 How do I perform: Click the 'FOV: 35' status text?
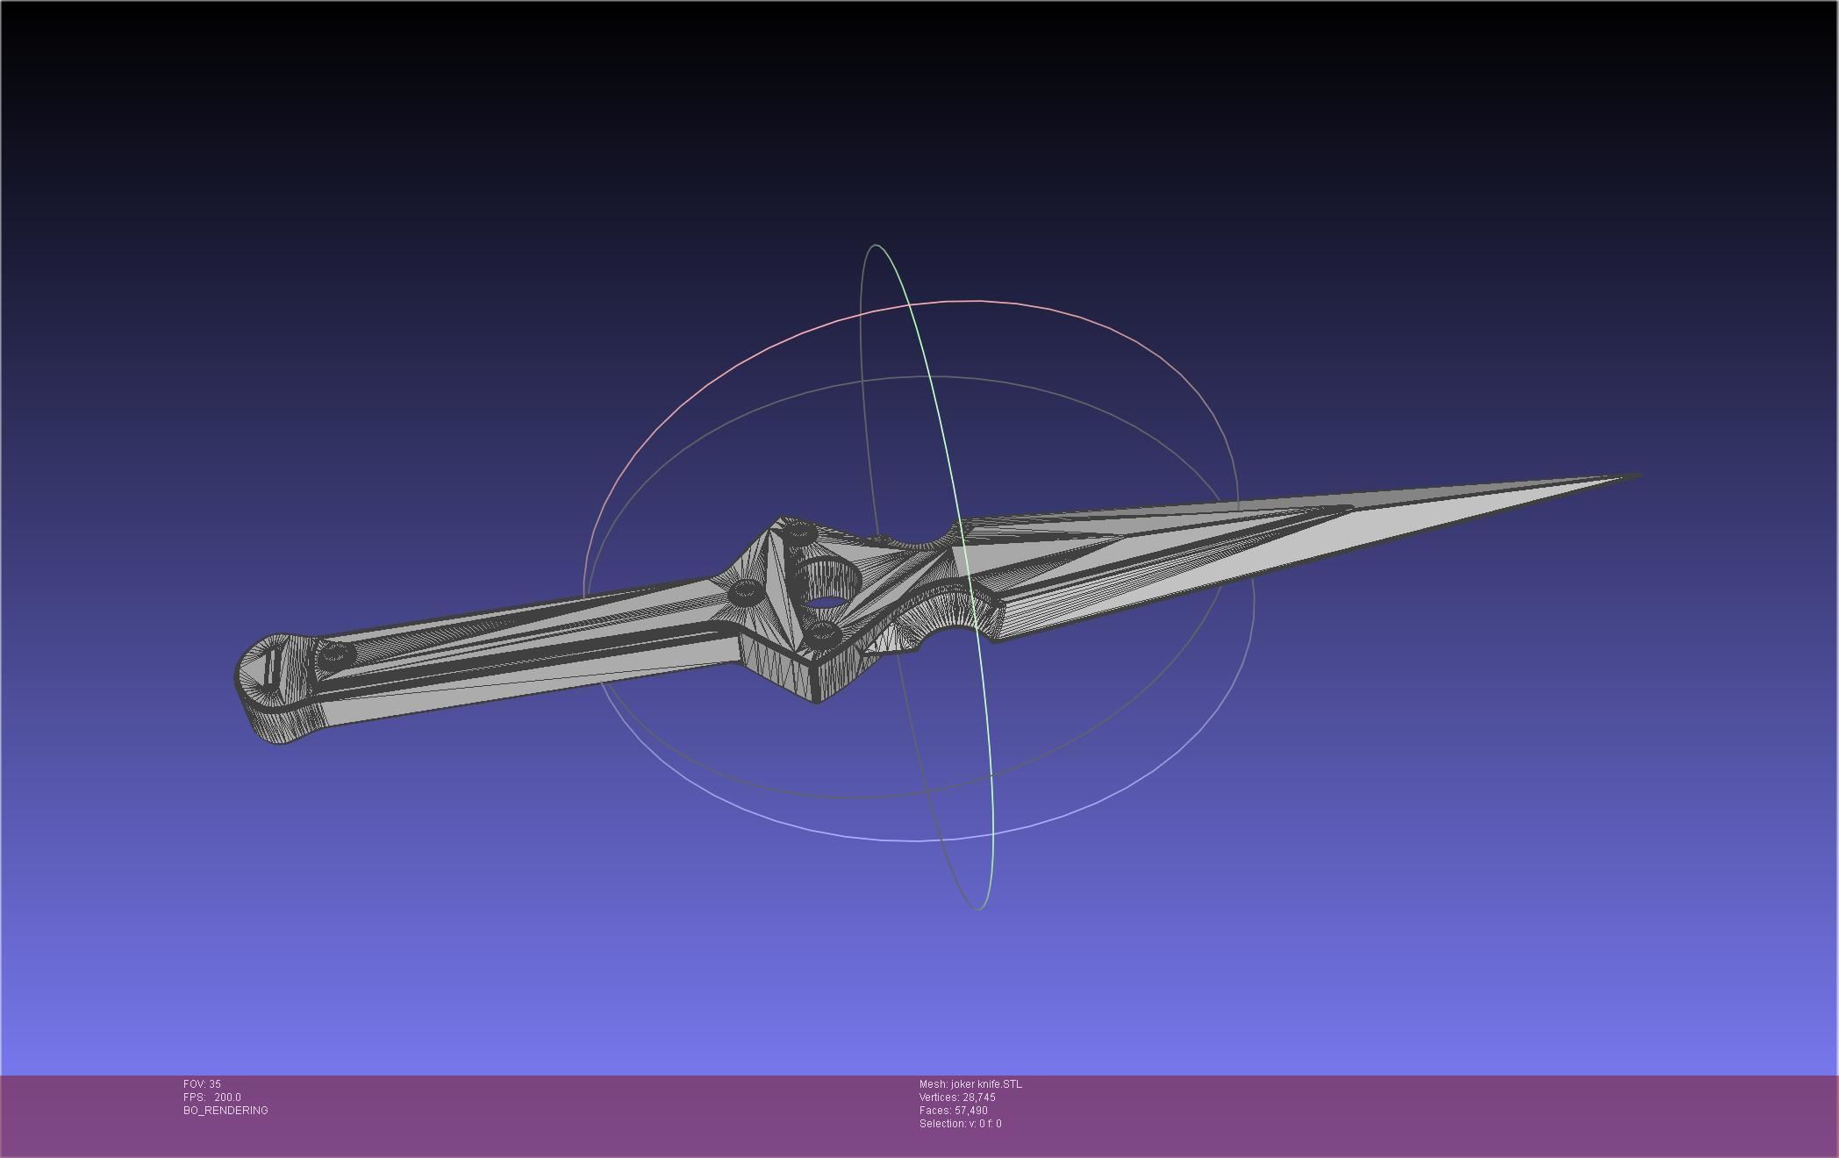tap(202, 1084)
